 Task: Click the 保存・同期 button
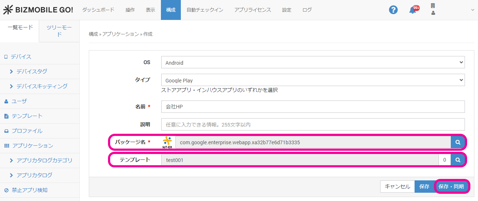click(451, 187)
